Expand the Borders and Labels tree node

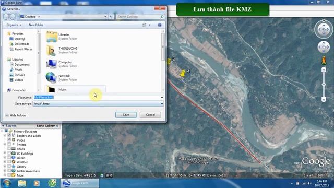point(5,135)
